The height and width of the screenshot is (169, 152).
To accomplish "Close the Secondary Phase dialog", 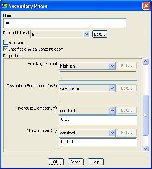I will point(146,6).
